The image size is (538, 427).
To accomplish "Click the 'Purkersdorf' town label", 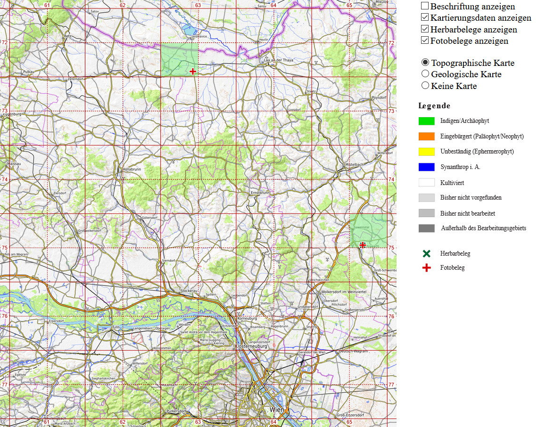I will [x=176, y=411].
